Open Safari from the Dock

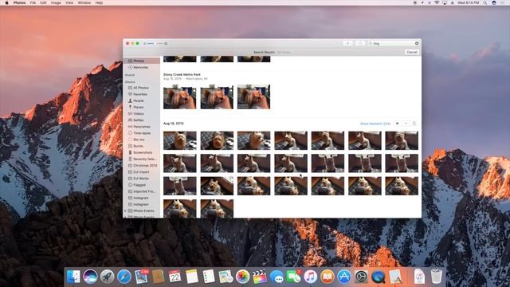coord(124,277)
